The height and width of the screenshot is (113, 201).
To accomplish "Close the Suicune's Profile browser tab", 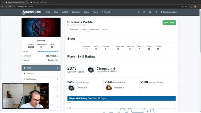I will coord(27,2).
